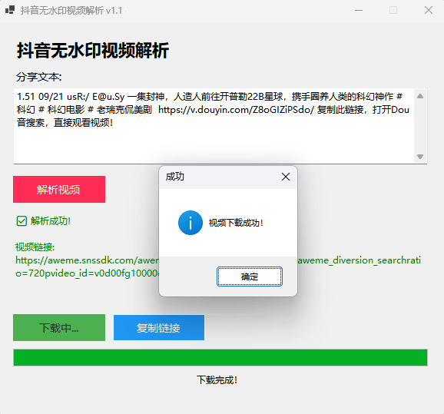Click the scrollbar down arrow in the text box
The image size is (444, 414).
pyautogui.click(x=420, y=157)
